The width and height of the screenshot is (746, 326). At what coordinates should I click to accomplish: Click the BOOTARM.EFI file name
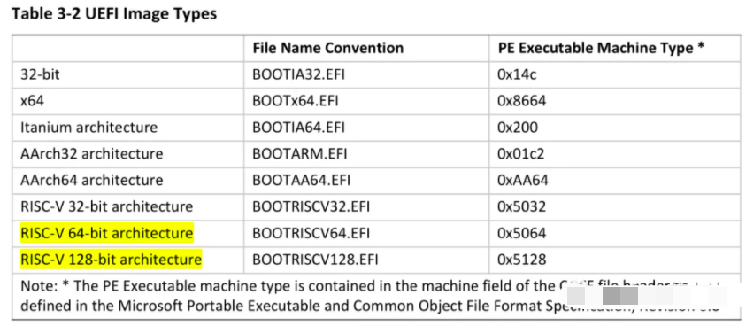pos(299,154)
